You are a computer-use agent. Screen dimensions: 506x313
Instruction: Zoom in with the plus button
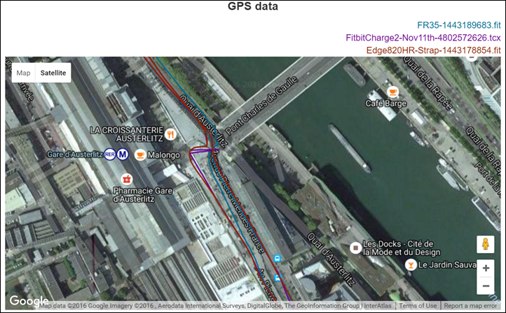click(x=486, y=268)
